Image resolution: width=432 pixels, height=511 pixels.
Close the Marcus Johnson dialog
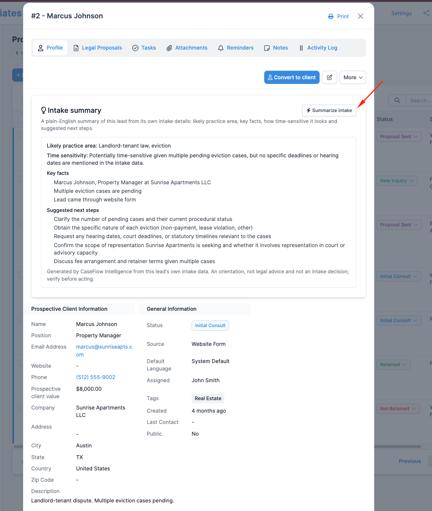click(361, 16)
